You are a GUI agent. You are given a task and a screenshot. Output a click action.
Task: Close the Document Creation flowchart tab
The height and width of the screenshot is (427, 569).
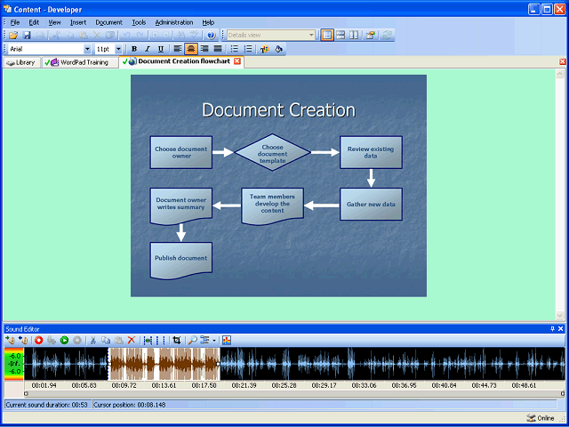pyautogui.click(x=237, y=61)
